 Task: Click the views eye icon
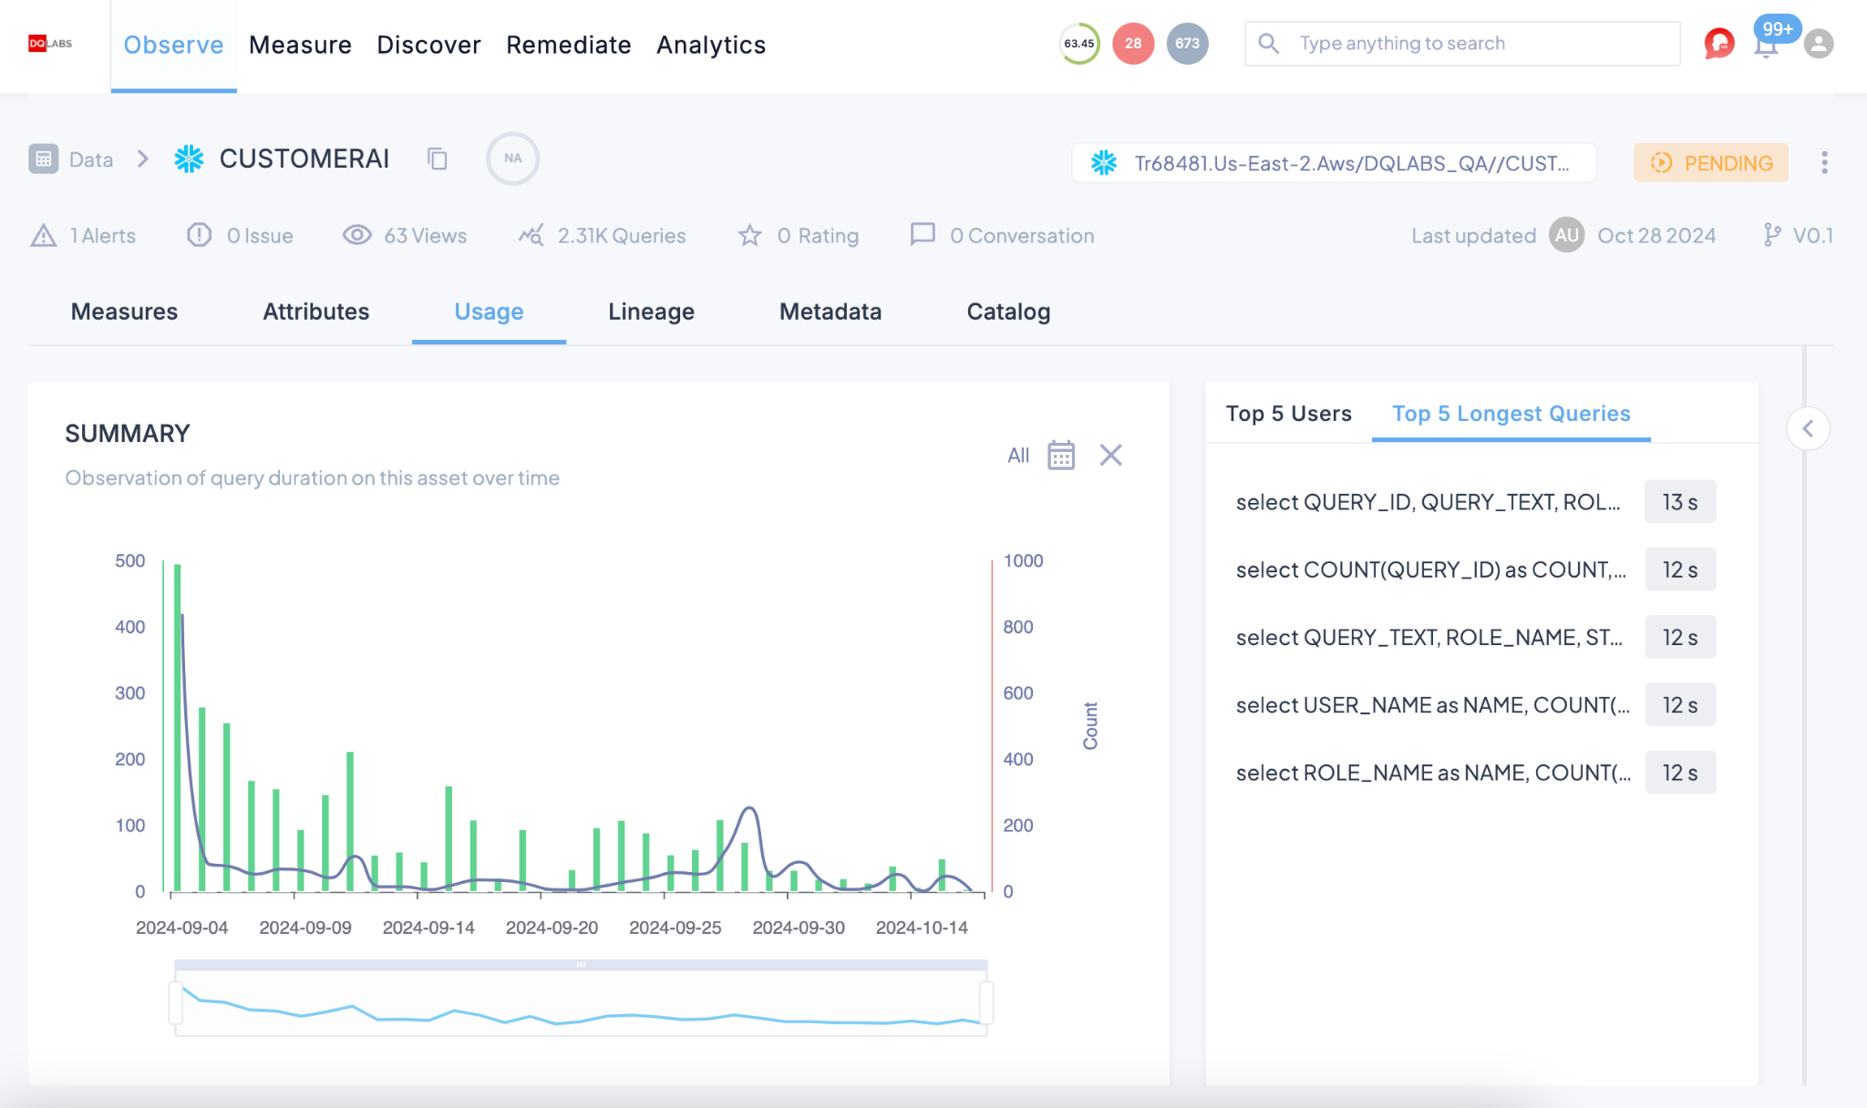[356, 235]
